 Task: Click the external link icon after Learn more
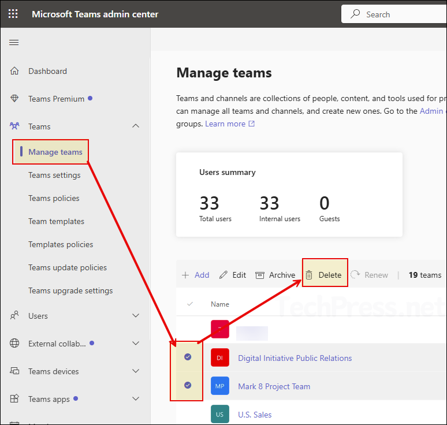pyautogui.click(x=251, y=124)
